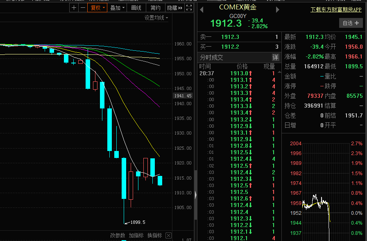Click the 持仓 396991 value
The height and width of the screenshot is (241, 367).
pyautogui.click(x=314, y=106)
